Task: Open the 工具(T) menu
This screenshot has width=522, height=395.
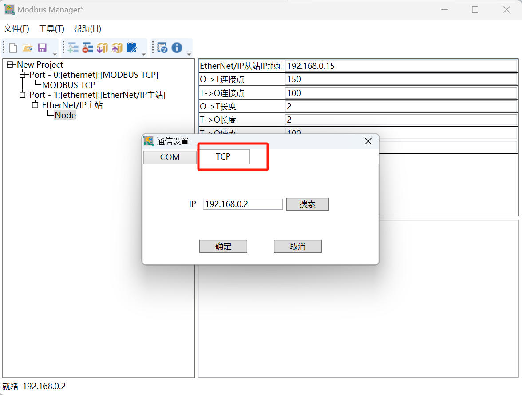Action: coord(51,29)
